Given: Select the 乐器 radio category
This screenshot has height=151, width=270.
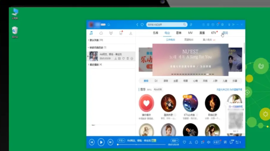Looking at the screenshot, I should point(235,81).
